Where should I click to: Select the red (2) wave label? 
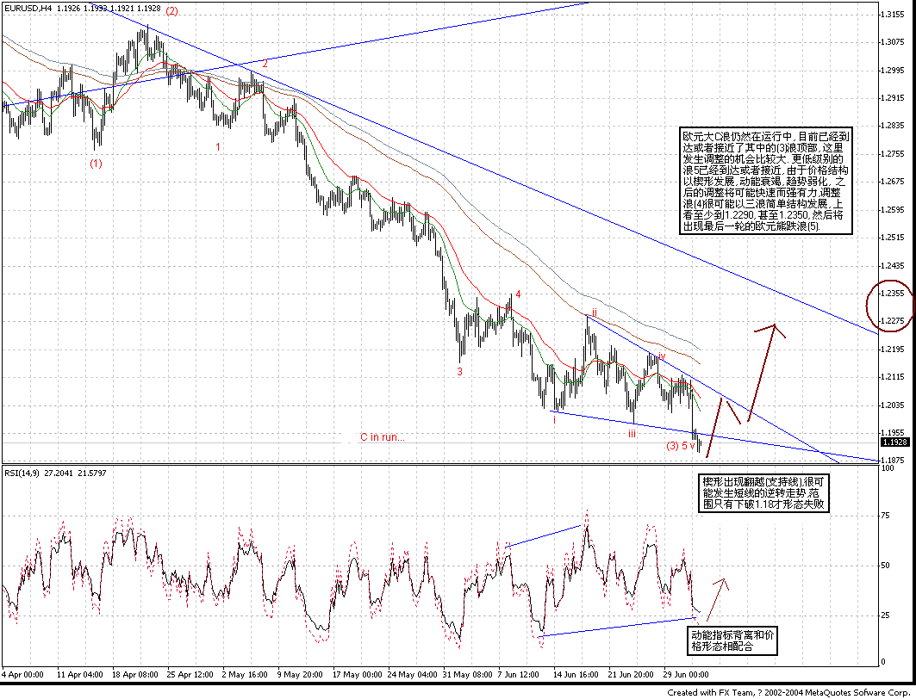click(x=171, y=10)
